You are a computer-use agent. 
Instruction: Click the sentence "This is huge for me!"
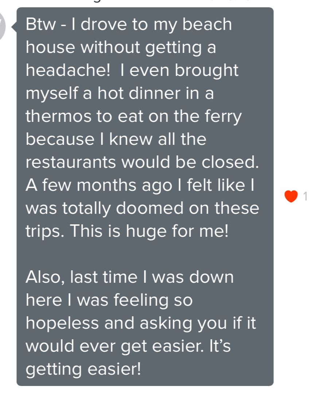149,231
